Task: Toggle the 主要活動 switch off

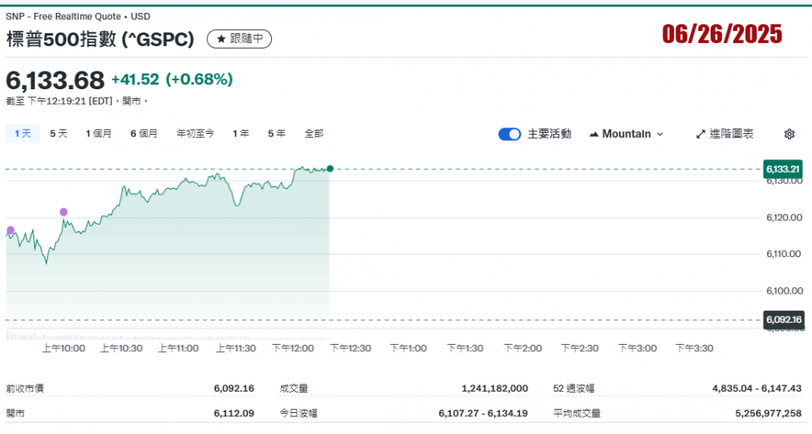Action: [509, 134]
